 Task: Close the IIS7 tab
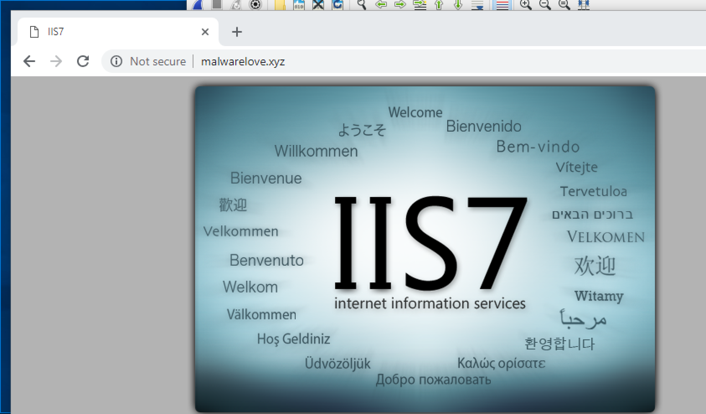(205, 32)
